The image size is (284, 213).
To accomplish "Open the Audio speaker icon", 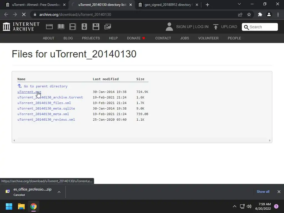I will click(x=84, y=27).
